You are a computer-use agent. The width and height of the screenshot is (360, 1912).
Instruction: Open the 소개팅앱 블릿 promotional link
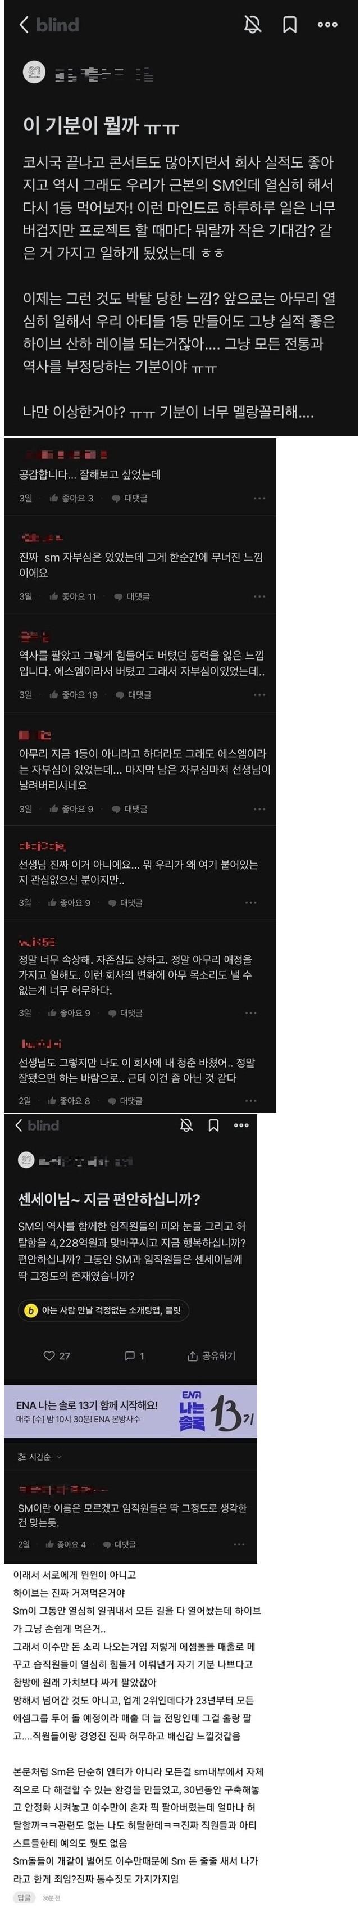click(104, 1310)
